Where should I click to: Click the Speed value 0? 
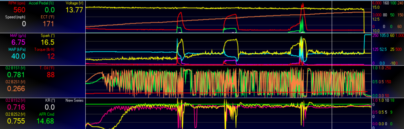pos(24,24)
